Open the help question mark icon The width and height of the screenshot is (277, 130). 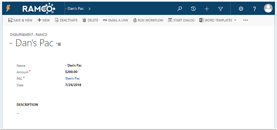coord(255,9)
